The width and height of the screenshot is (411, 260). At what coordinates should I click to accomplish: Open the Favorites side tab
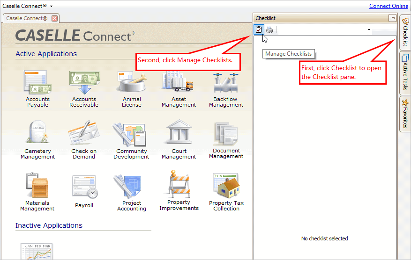pyautogui.click(x=405, y=114)
